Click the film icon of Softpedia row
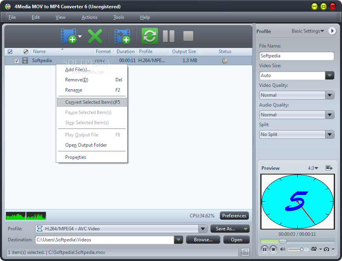Screen dimensions: 342x261 [25, 61]
